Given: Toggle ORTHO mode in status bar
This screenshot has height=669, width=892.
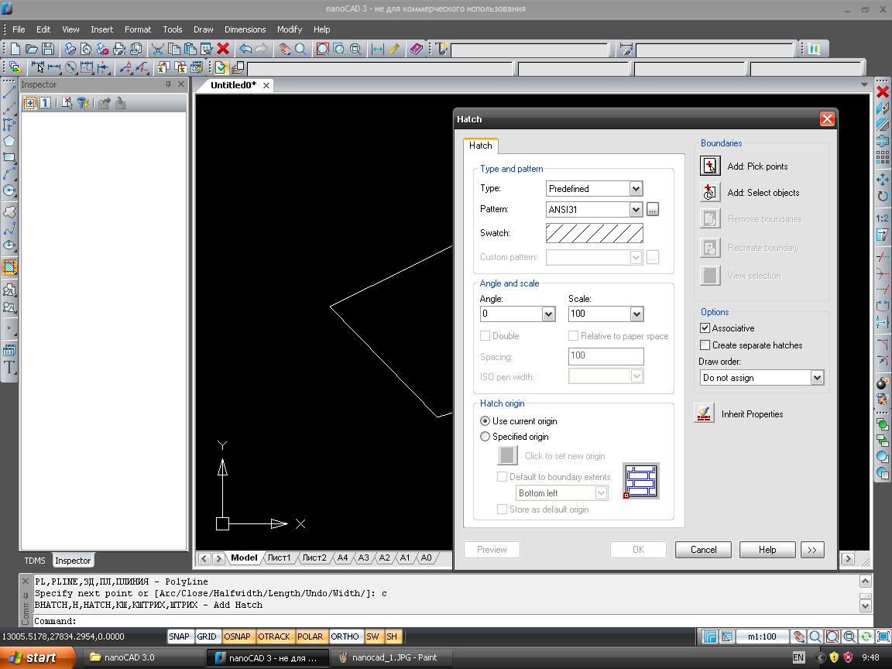Looking at the screenshot, I should tap(345, 636).
